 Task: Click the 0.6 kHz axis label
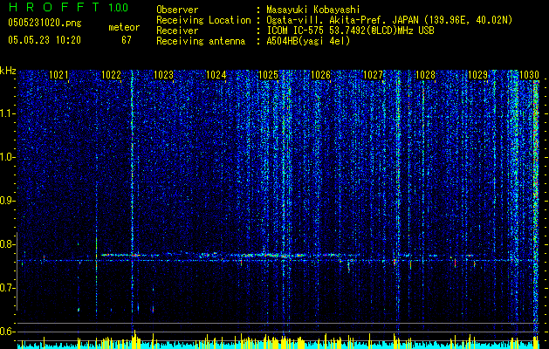[x=8, y=332]
